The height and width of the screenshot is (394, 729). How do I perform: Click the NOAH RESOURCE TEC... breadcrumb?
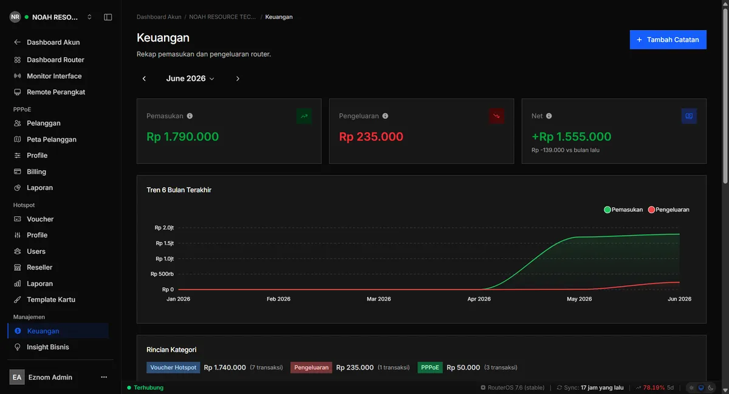coord(222,17)
